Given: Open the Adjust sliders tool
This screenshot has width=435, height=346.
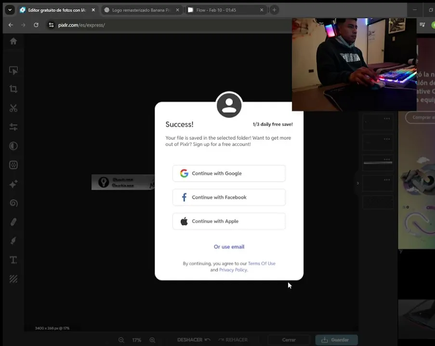Looking at the screenshot, I should 13,127.
